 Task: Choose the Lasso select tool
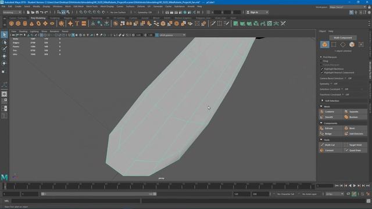point(4,42)
